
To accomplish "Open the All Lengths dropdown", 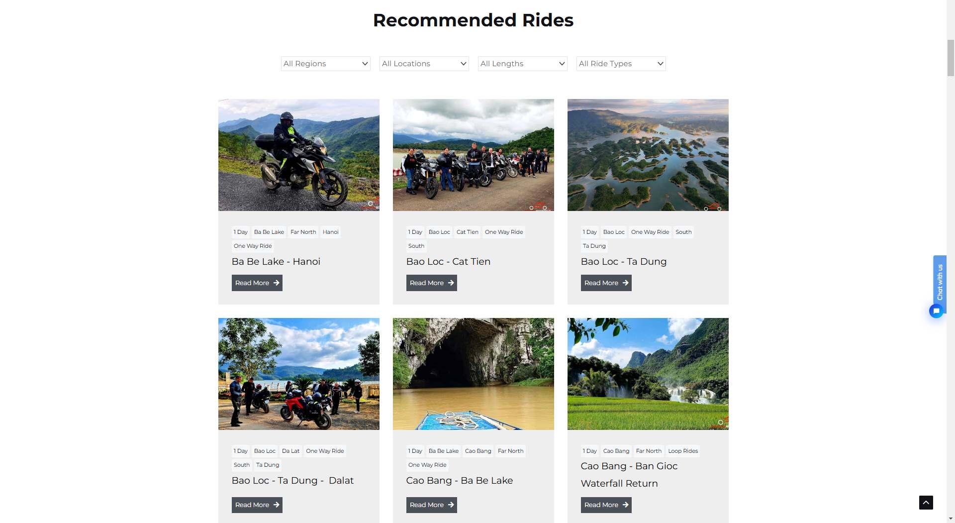I will click(x=522, y=64).
